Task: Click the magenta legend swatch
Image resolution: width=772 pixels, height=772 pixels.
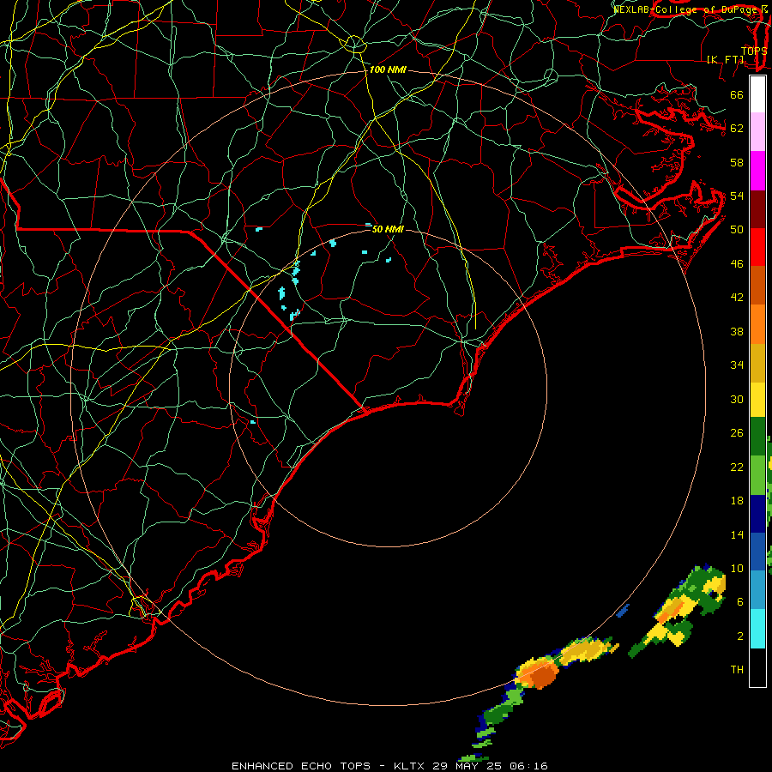Action: pos(757,171)
